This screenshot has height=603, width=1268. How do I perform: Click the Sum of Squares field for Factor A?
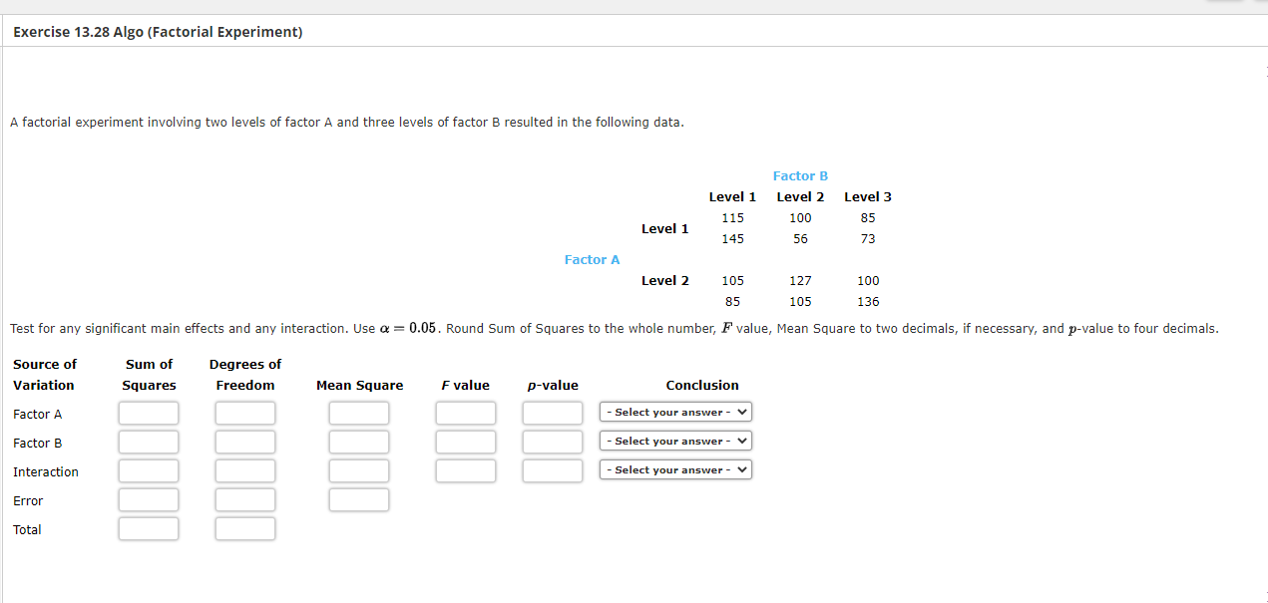tap(149, 412)
